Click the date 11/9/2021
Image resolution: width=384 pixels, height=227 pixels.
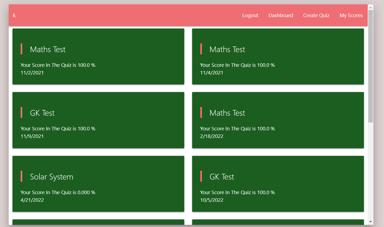coord(32,136)
